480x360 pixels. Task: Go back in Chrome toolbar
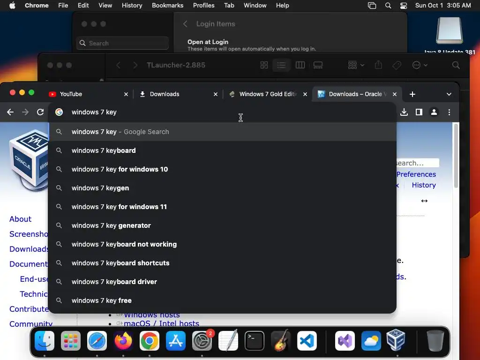[10, 112]
